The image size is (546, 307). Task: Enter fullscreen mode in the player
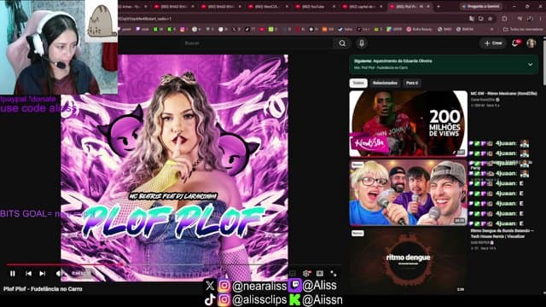tap(334, 274)
